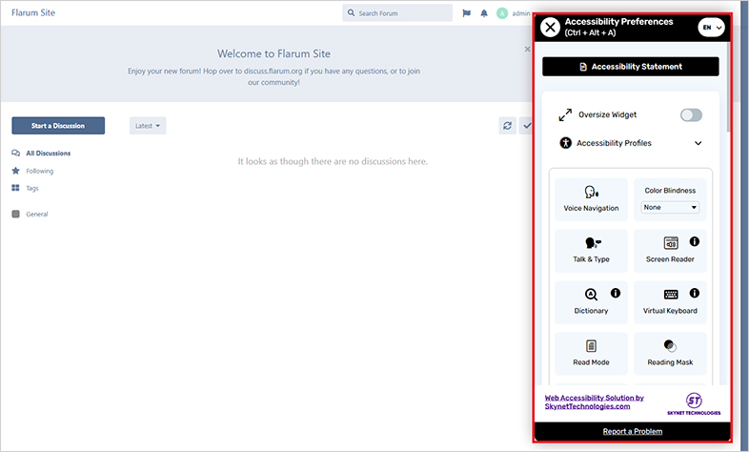Viewport: 749px width, 452px height.
Task: Open the Report a Problem link
Action: (x=633, y=431)
